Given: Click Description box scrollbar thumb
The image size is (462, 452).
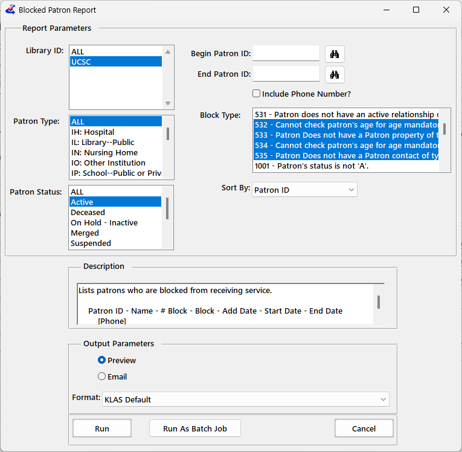Looking at the screenshot, I should click(x=379, y=302).
